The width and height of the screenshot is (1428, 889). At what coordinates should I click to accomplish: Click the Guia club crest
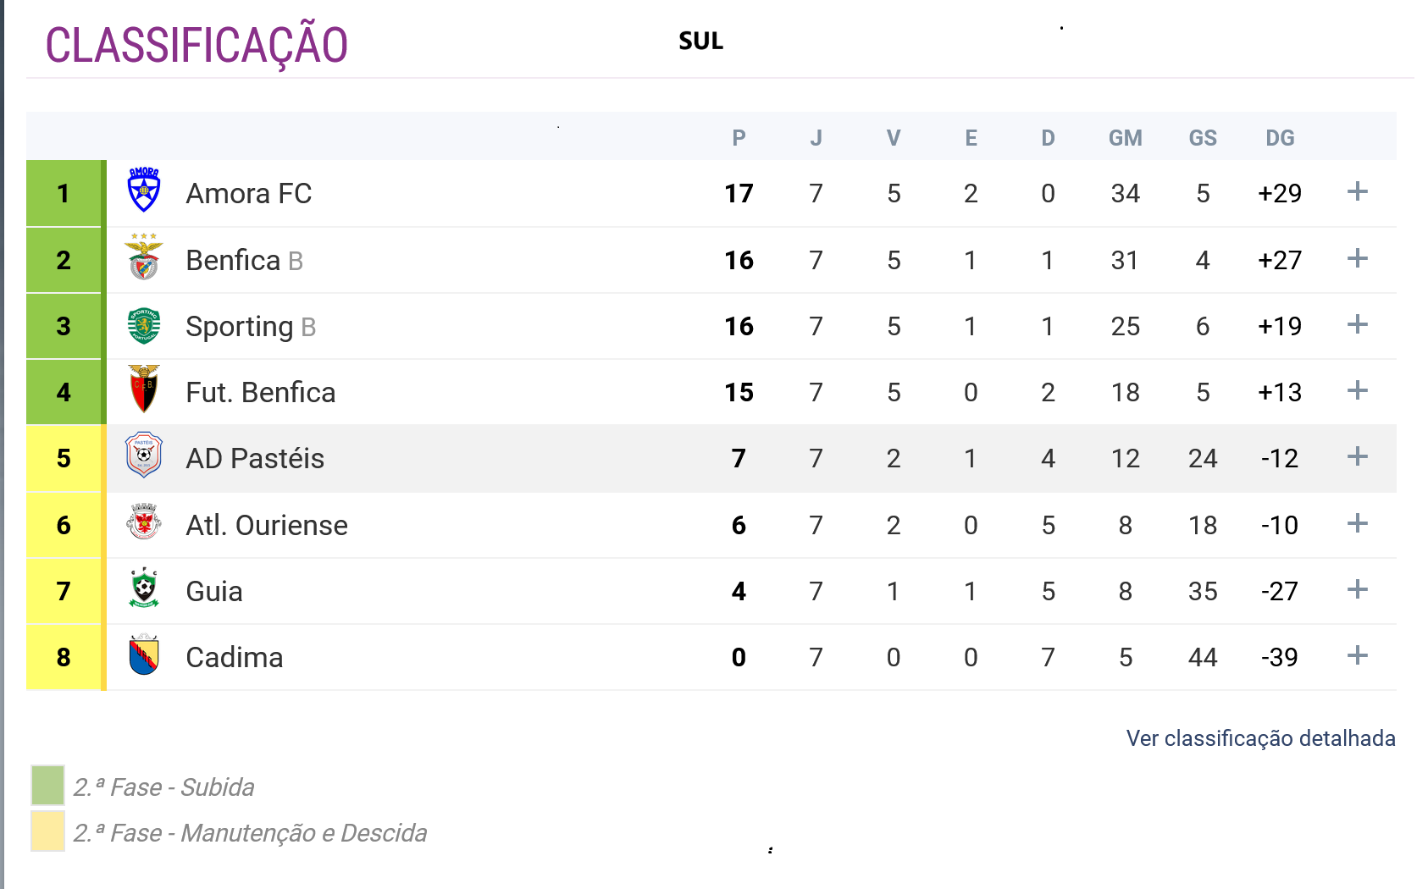coord(144,588)
